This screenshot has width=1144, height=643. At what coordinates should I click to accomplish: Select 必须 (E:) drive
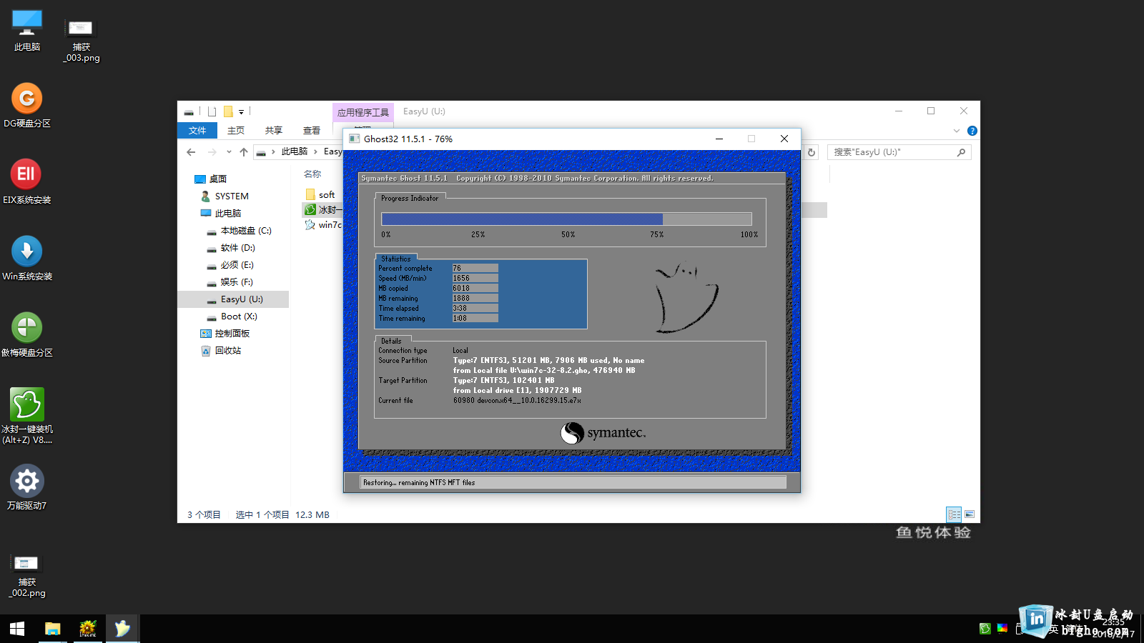pyautogui.click(x=230, y=265)
